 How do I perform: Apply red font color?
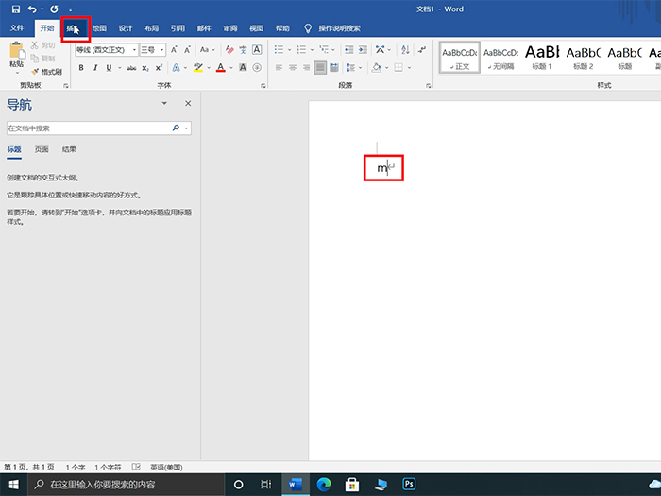pos(220,67)
